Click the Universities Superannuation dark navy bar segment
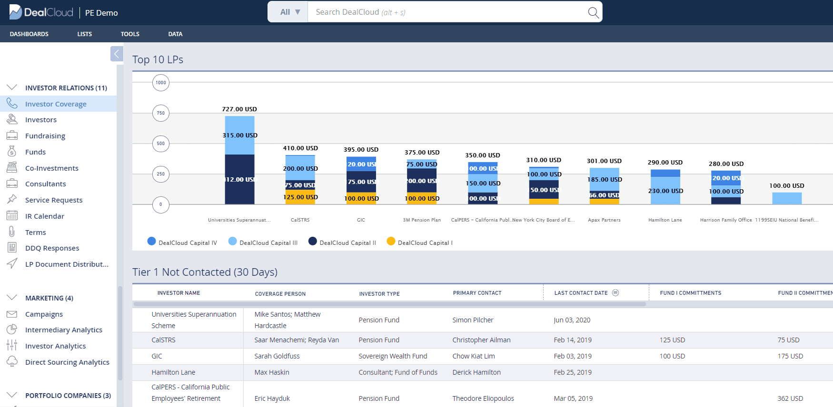This screenshot has width=833, height=407. tap(239, 179)
